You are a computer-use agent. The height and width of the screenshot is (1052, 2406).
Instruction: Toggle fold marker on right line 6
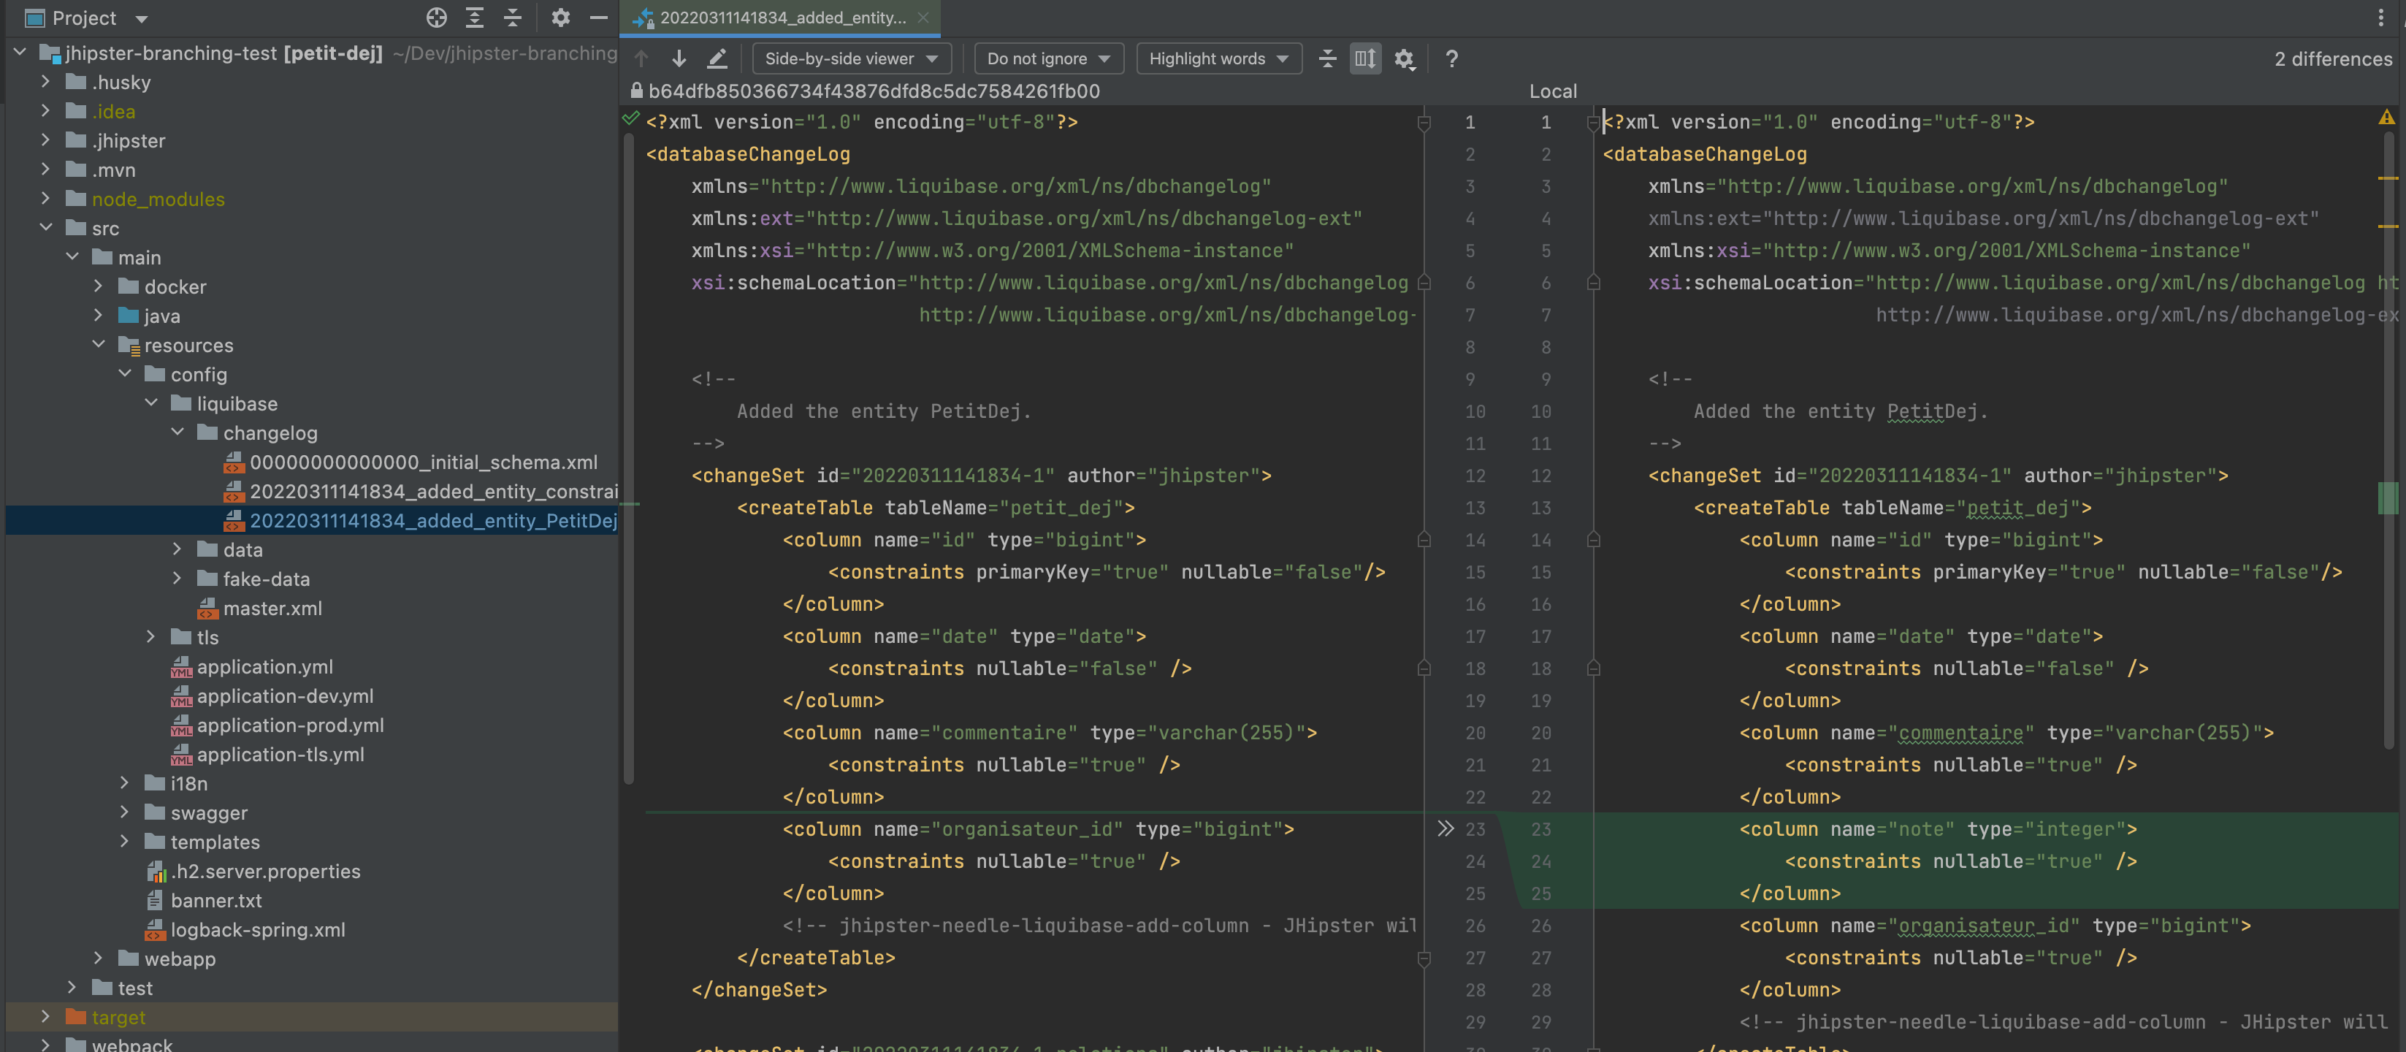click(1594, 282)
